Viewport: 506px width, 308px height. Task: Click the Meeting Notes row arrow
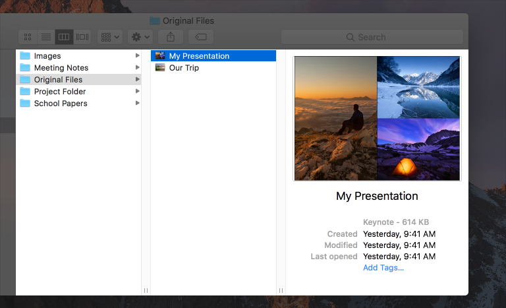tap(138, 67)
